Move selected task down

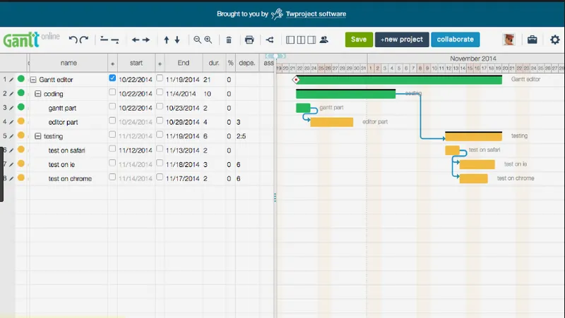click(x=177, y=39)
